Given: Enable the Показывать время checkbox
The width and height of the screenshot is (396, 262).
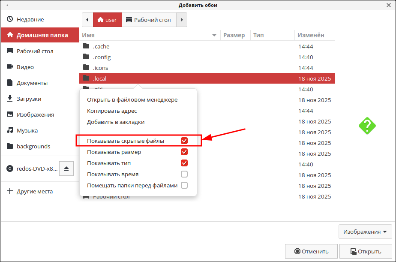Looking at the screenshot, I should coord(184,174).
